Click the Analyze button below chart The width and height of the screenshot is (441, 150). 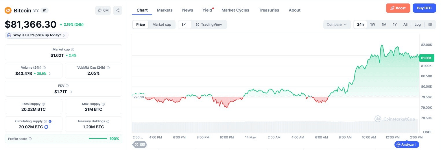[407, 145]
